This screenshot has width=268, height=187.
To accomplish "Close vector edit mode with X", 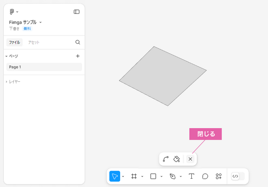I will click(190, 159).
